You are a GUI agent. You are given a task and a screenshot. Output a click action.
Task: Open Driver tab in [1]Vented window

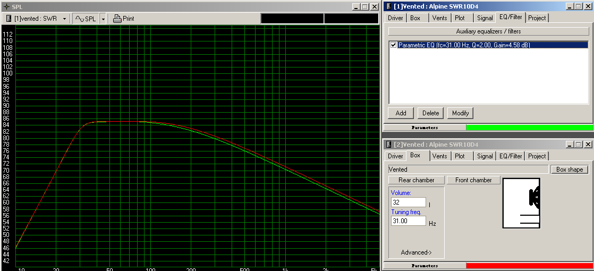pyautogui.click(x=395, y=18)
